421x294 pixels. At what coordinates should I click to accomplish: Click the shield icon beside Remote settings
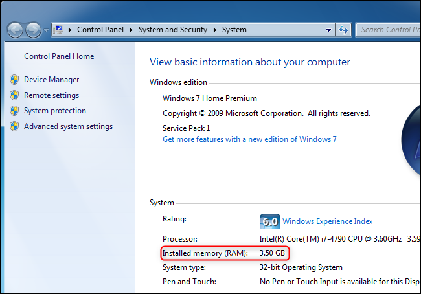click(x=14, y=95)
